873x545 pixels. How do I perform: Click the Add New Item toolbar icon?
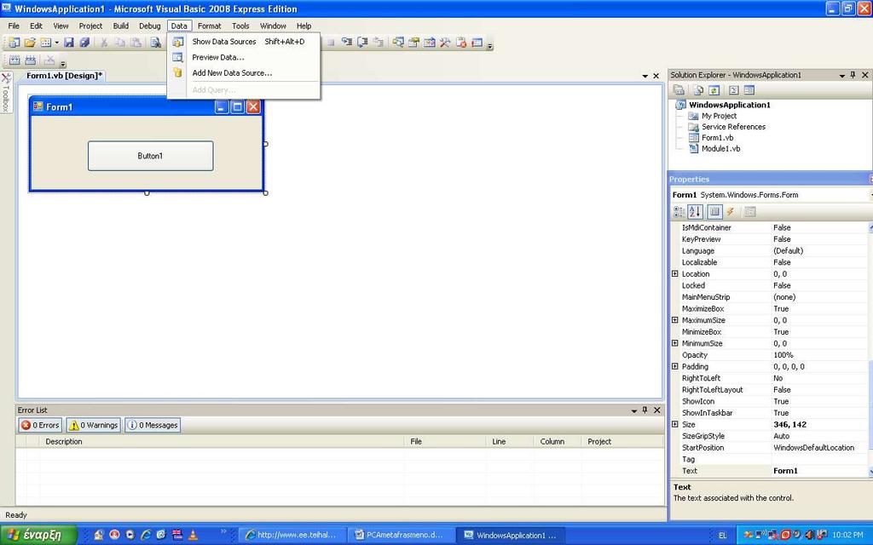[x=46, y=43]
